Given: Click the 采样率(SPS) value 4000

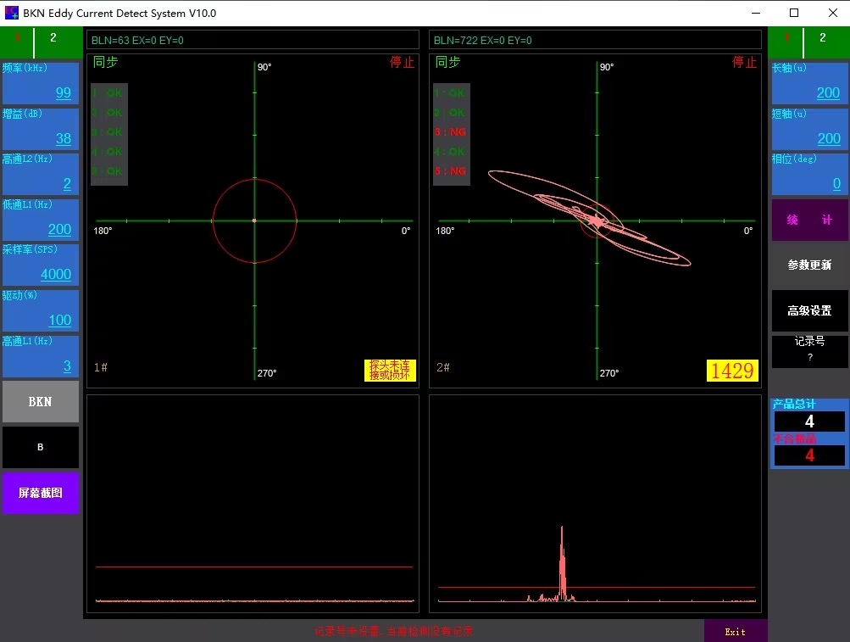Looking at the screenshot, I should (x=56, y=275).
